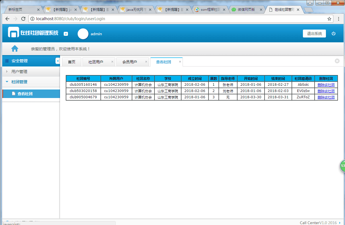The width and height of the screenshot is (345, 225).
Task: Open dropdown arrow next to system title
Action: coord(66,34)
